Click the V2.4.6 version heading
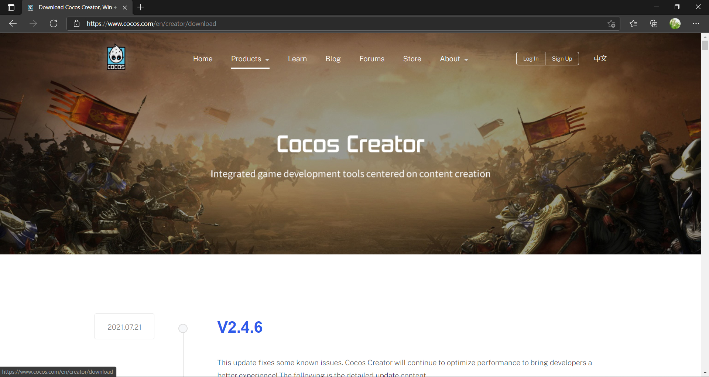Image resolution: width=709 pixels, height=377 pixels. click(240, 326)
